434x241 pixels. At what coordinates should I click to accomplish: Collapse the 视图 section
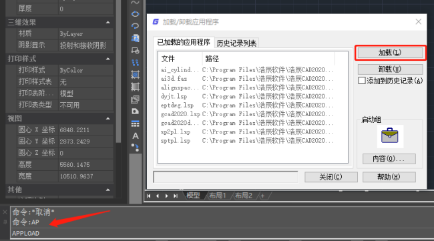pos(108,118)
